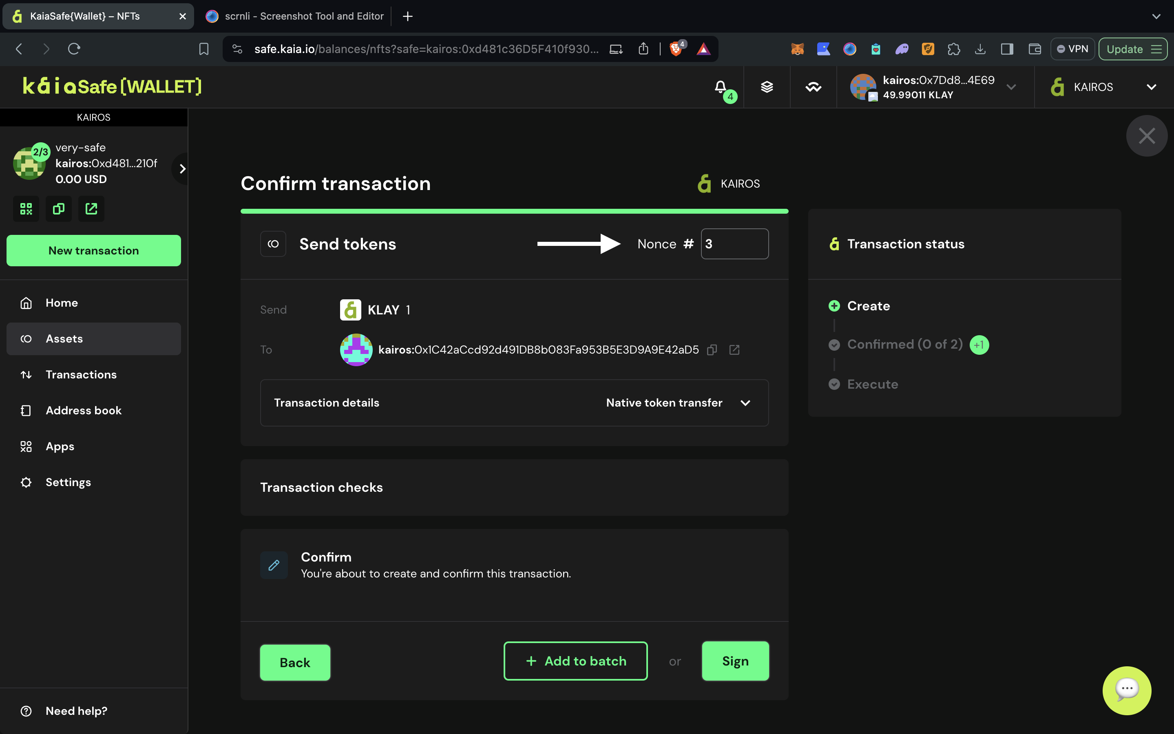Show the safe's QR code icon
Image resolution: width=1174 pixels, height=734 pixels.
pyautogui.click(x=26, y=209)
